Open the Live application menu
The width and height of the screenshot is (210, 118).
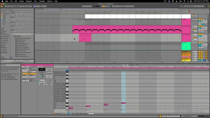(7, 1)
